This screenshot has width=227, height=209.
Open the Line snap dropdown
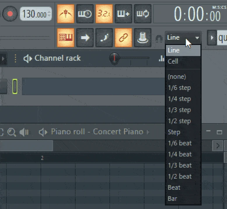click(x=183, y=38)
